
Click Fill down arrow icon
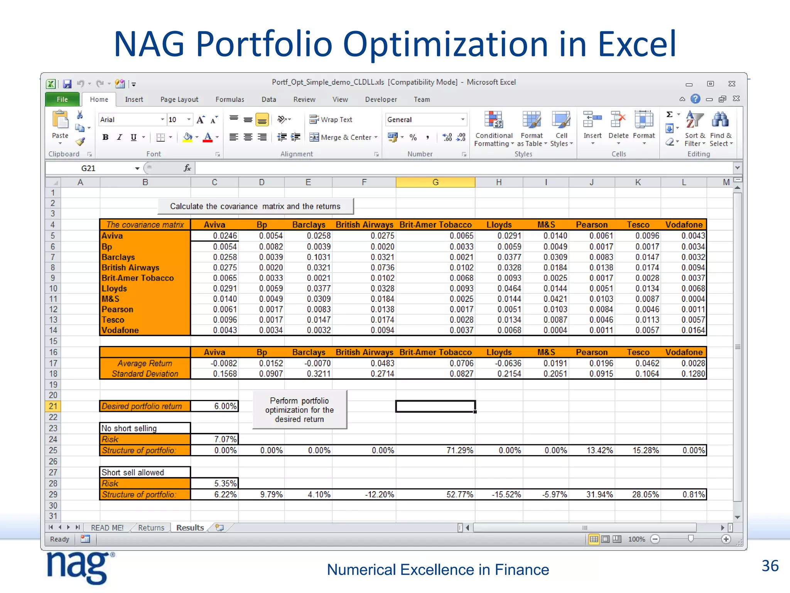pyautogui.click(x=670, y=128)
